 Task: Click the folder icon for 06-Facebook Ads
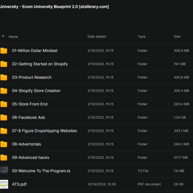click(4, 117)
